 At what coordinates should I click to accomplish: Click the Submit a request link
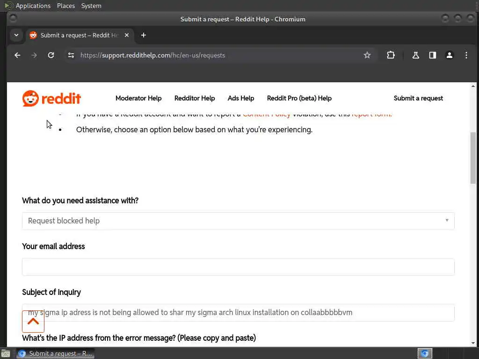pos(418,98)
